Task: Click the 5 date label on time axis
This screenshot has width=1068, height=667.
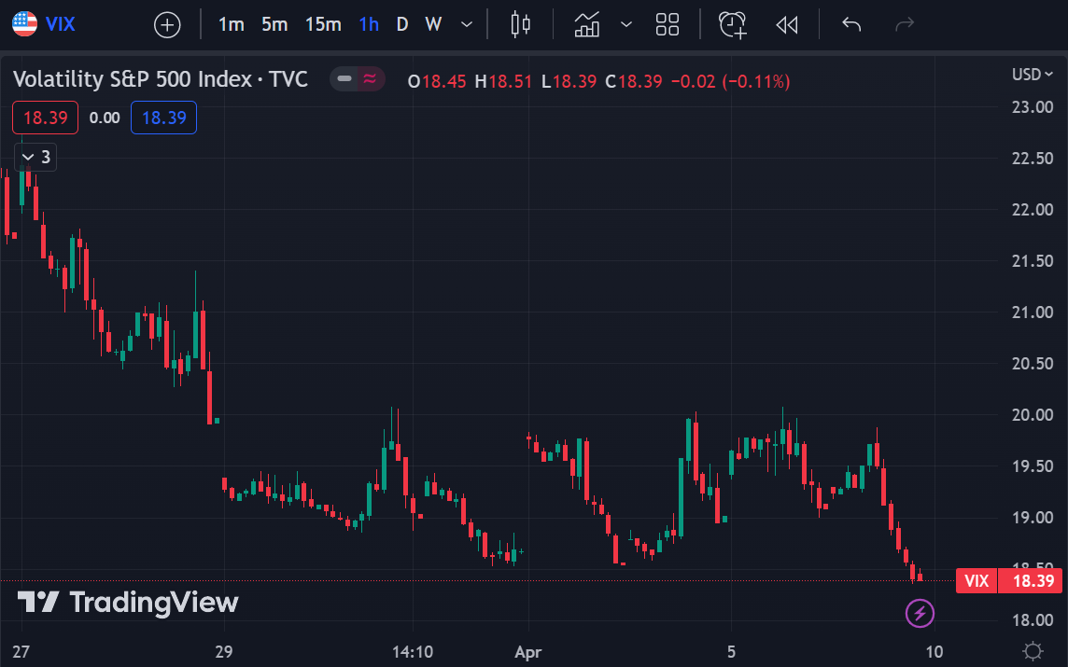Action: (x=731, y=652)
